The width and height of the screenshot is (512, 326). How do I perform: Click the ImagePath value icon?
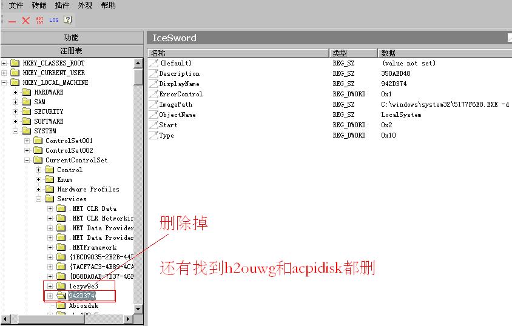point(153,105)
